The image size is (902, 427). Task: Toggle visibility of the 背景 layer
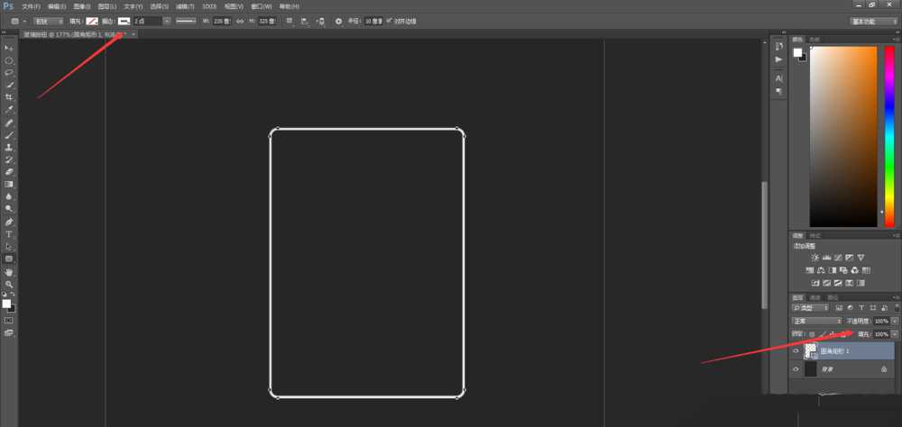[796, 369]
